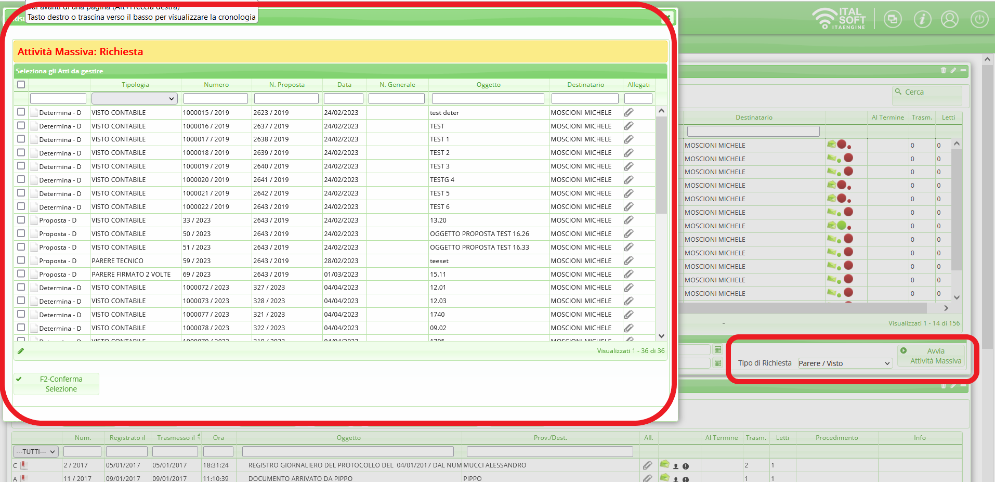Click the info icon in top header

[x=922, y=20]
